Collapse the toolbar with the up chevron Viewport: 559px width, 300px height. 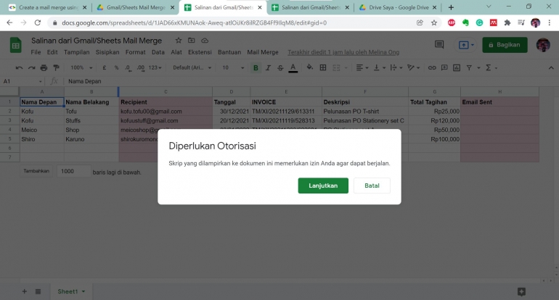click(x=551, y=67)
